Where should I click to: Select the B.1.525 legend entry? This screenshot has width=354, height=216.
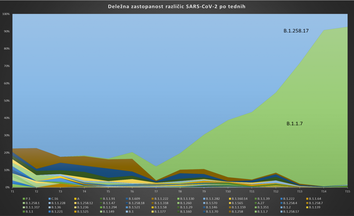pos(82,211)
